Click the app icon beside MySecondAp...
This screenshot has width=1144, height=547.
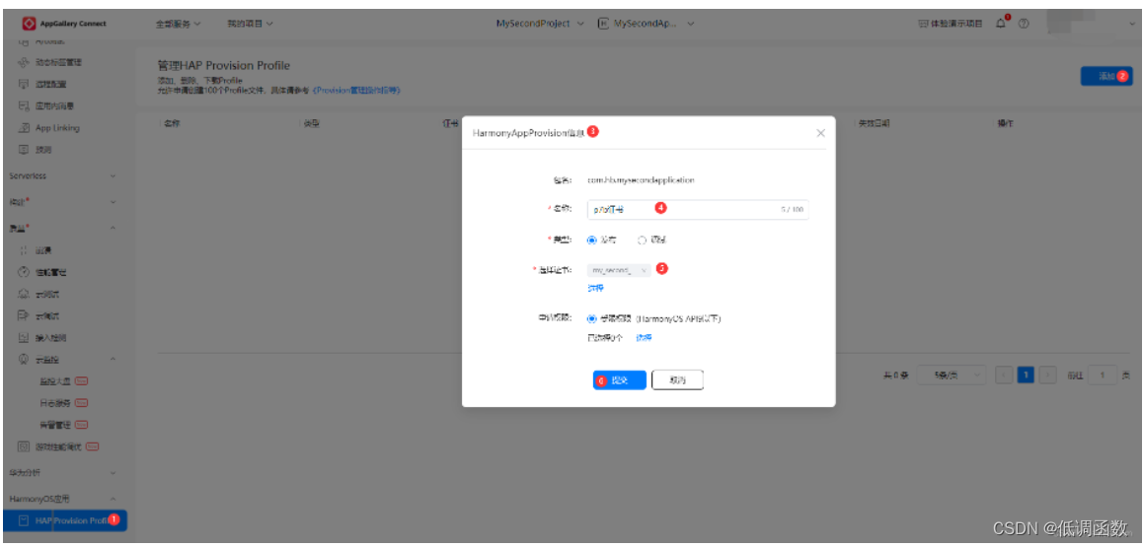[603, 24]
